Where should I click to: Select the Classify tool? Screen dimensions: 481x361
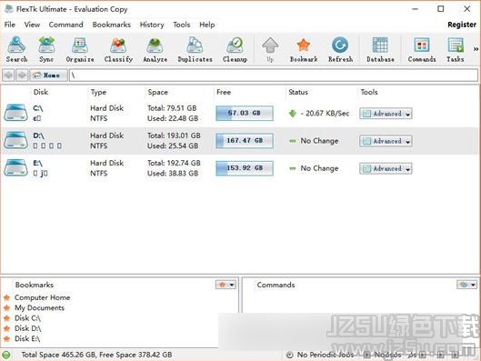tap(118, 49)
